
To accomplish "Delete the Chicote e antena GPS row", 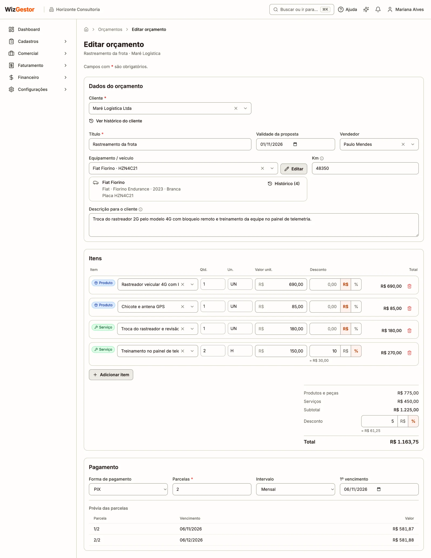I will tap(409, 308).
